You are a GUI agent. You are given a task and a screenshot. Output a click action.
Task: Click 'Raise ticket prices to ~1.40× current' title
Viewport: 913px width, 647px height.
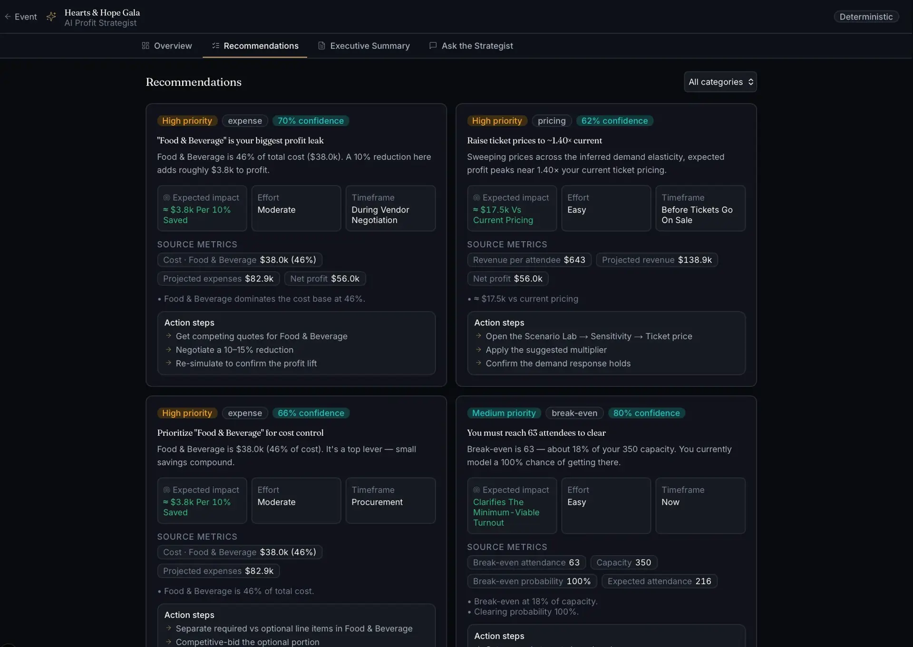(534, 140)
